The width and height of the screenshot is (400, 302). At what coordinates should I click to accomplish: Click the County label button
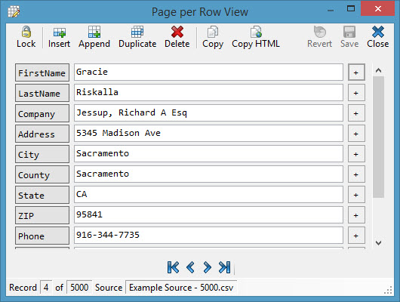(x=42, y=174)
